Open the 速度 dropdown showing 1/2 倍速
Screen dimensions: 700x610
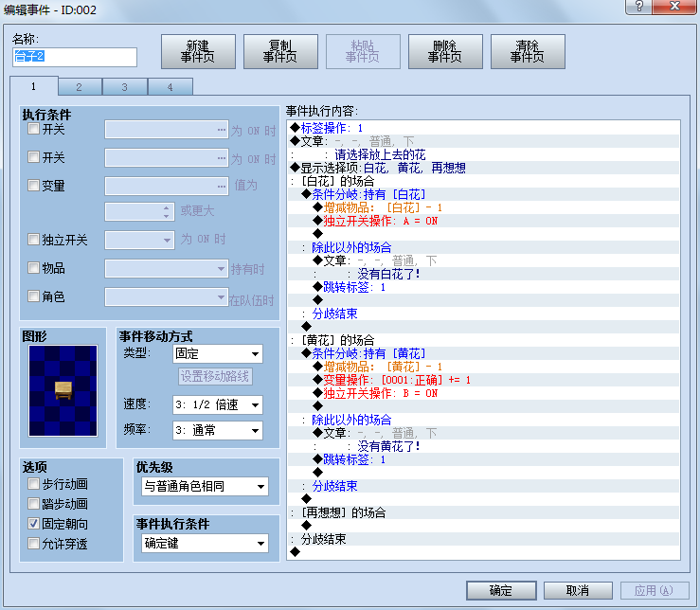click(x=218, y=405)
